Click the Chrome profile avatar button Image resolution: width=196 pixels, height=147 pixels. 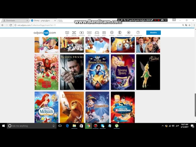point(174,20)
